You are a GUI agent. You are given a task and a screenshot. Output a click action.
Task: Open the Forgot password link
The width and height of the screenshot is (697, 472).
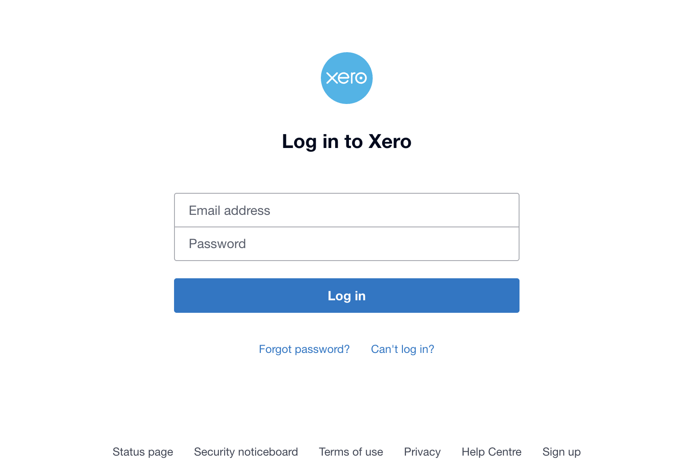pos(304,349)
